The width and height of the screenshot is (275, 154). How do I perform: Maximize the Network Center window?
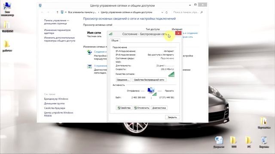(x=196, y=5)
